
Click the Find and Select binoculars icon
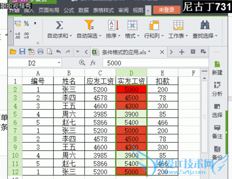click(x=205, y=25)
